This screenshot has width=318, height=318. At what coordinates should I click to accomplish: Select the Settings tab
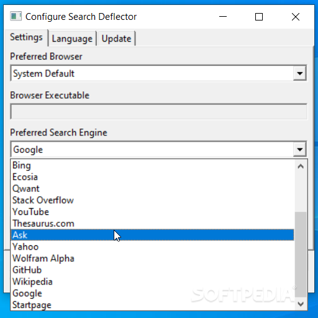tap(26, 37)
